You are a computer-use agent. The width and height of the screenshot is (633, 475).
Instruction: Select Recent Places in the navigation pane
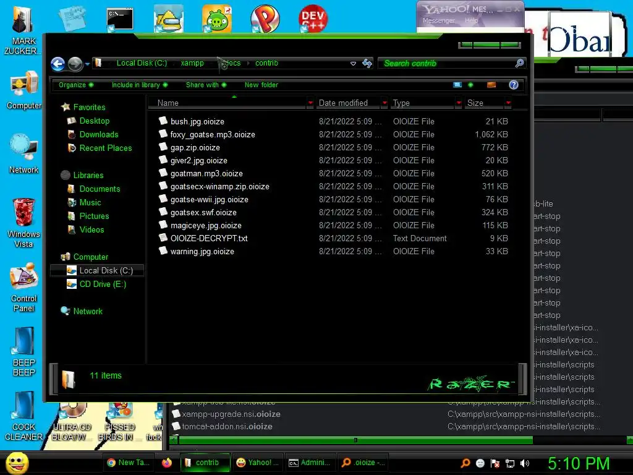pos(105,148)
